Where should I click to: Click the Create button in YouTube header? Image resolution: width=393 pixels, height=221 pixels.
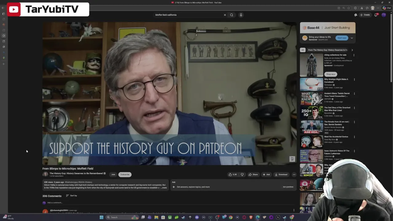[x=365, y=15]
